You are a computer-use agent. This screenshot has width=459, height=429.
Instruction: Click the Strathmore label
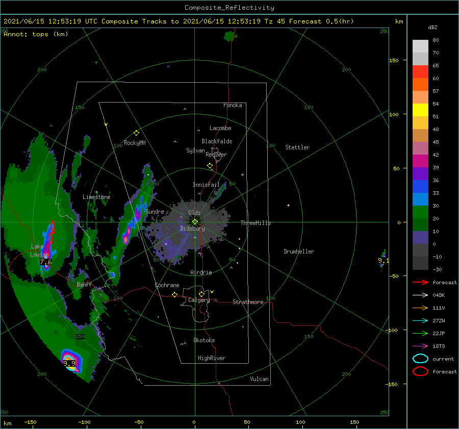point(248,302)
